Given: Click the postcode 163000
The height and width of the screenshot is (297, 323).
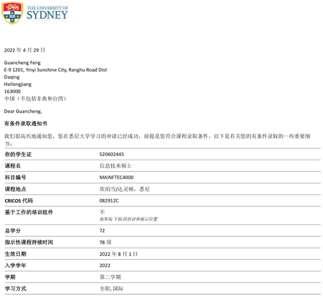Looking at the screenshot, I should (12, 91).
